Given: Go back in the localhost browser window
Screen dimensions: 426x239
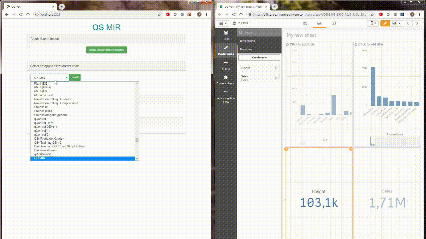Looking at the screenshot, I should point(6,15).
